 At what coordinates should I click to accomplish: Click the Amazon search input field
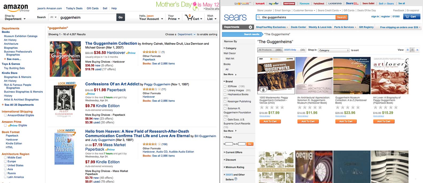coord(88,17)
